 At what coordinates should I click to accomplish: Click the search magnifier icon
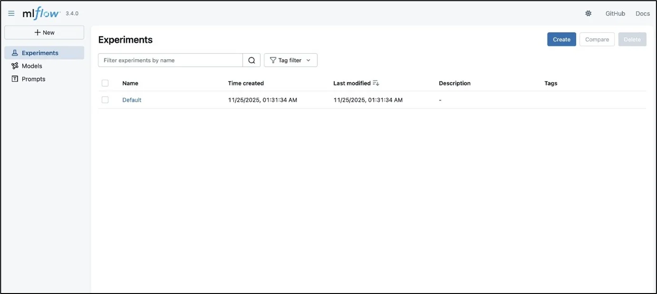(x=252, y=60)
